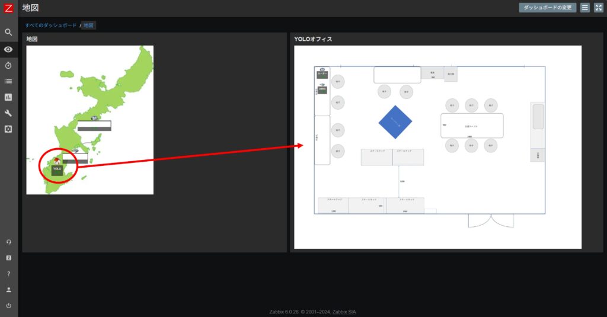Click the YOLO element on the Okinawa map
The width and height of the screenshot is (607, 317).
(x=57, y=169)
